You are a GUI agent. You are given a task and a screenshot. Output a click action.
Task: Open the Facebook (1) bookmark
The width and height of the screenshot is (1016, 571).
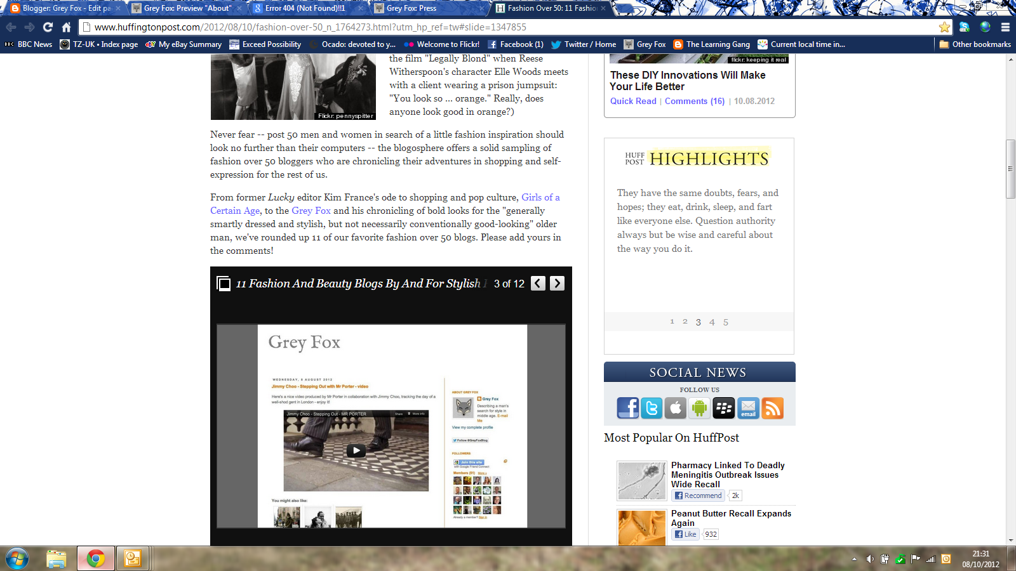[515, 44]
